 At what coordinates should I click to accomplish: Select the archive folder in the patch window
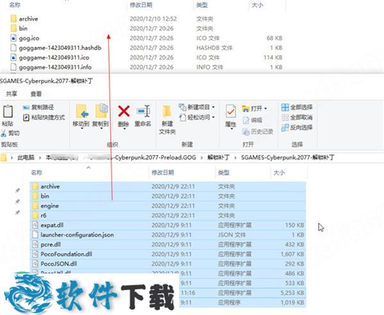pyautogui.click(x=168, y=187)
